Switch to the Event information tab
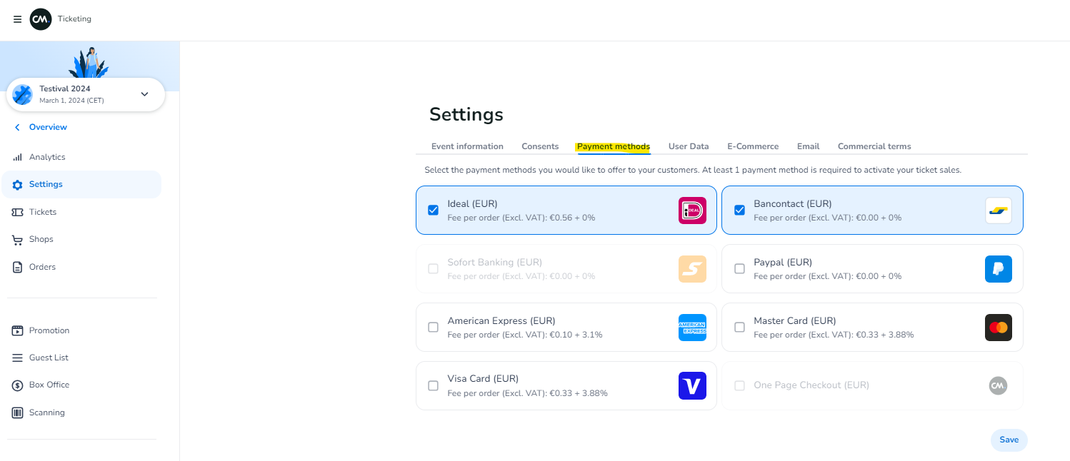Image resolution: width=1070 pixels, height=461 pixels. pyautogui.click(x=467, y=146)
